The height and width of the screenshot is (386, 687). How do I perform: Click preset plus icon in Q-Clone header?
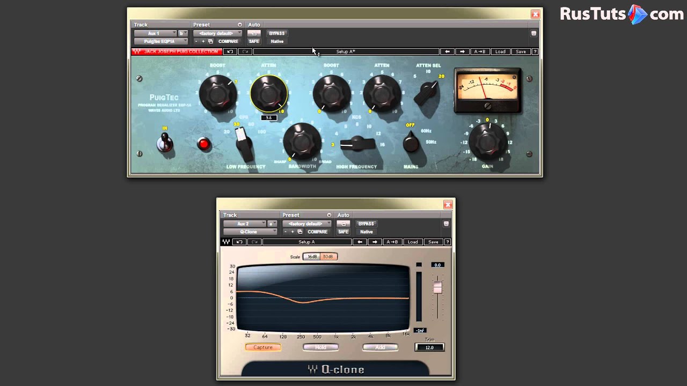click(x=292, y=232)
